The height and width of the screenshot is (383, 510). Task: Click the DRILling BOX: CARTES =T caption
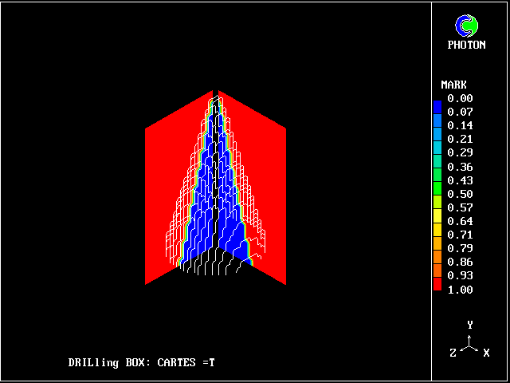tap(141, 362)
